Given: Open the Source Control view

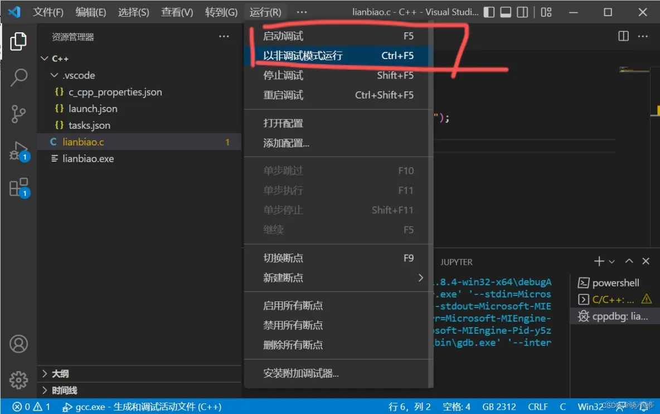Looking at the screenshot, I should point(18,114).
